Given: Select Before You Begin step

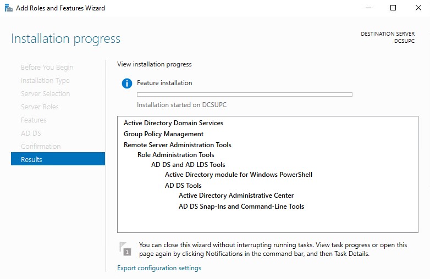Looking at the screenshot, I should tap(47, 68).
